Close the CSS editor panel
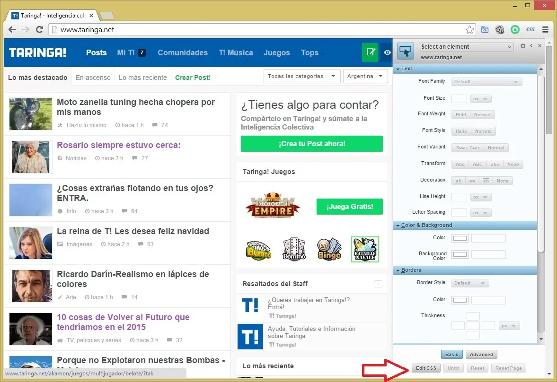 coord(539,46)
